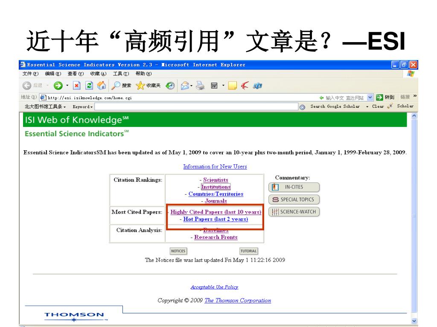Open the Acceptable Use Policy link
The width and height of the screenshot is (437, 327).
(214, 287)
